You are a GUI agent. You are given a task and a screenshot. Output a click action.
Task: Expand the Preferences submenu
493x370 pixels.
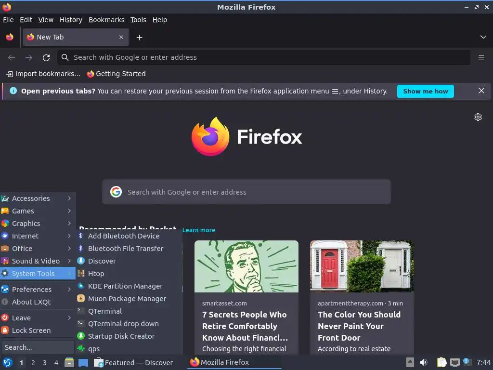(38, 290)
